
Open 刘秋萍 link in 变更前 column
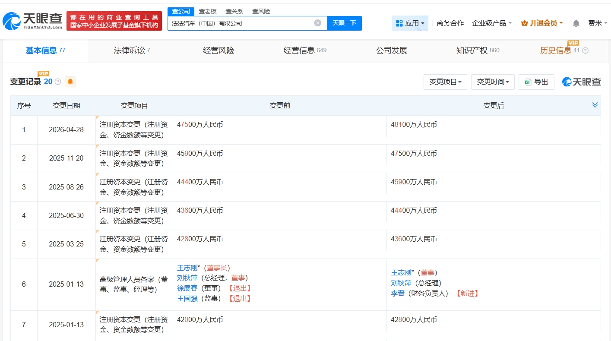(187, 278)
